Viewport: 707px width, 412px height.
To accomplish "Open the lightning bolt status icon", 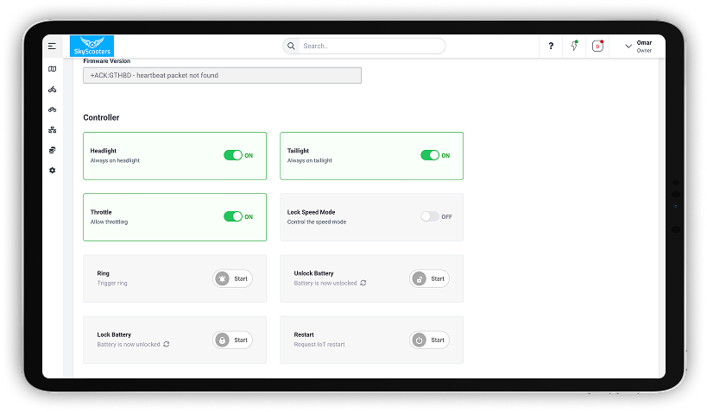I will click(x=574, y=46).
